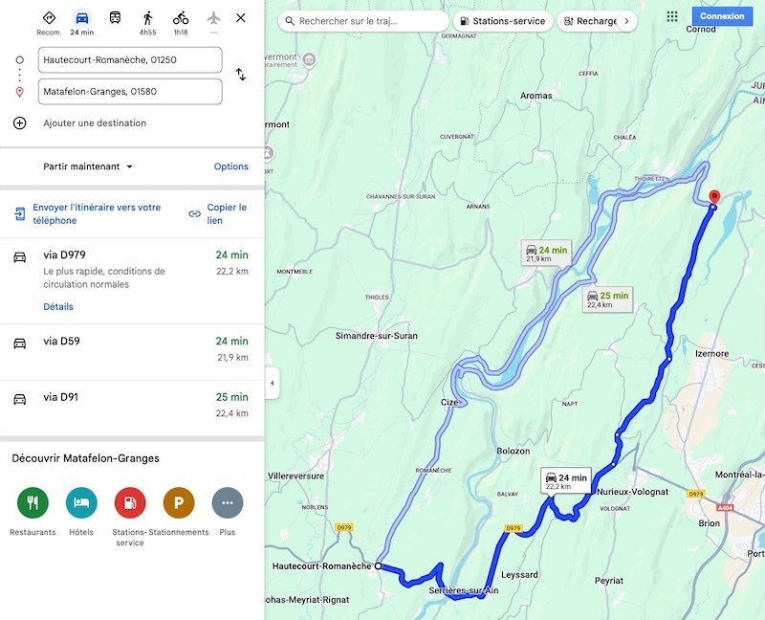Viewport: 765px width, 620px height.
Task: Click the copy link chain icon
Action: point(195,213)
